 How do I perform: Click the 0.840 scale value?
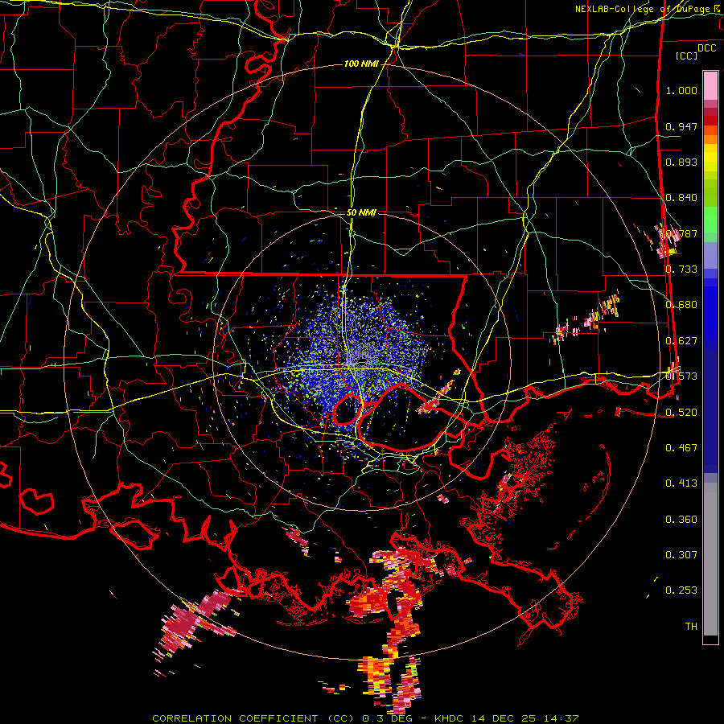click(681, 198)
